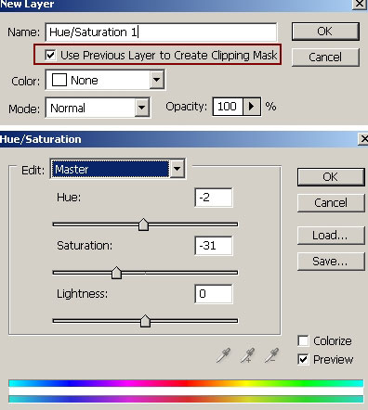Viewport: 368px width, 410px height.
Task: Select the subtract-from-sample eyedropper
Action: pyautogui.click(x=271, y=355)
